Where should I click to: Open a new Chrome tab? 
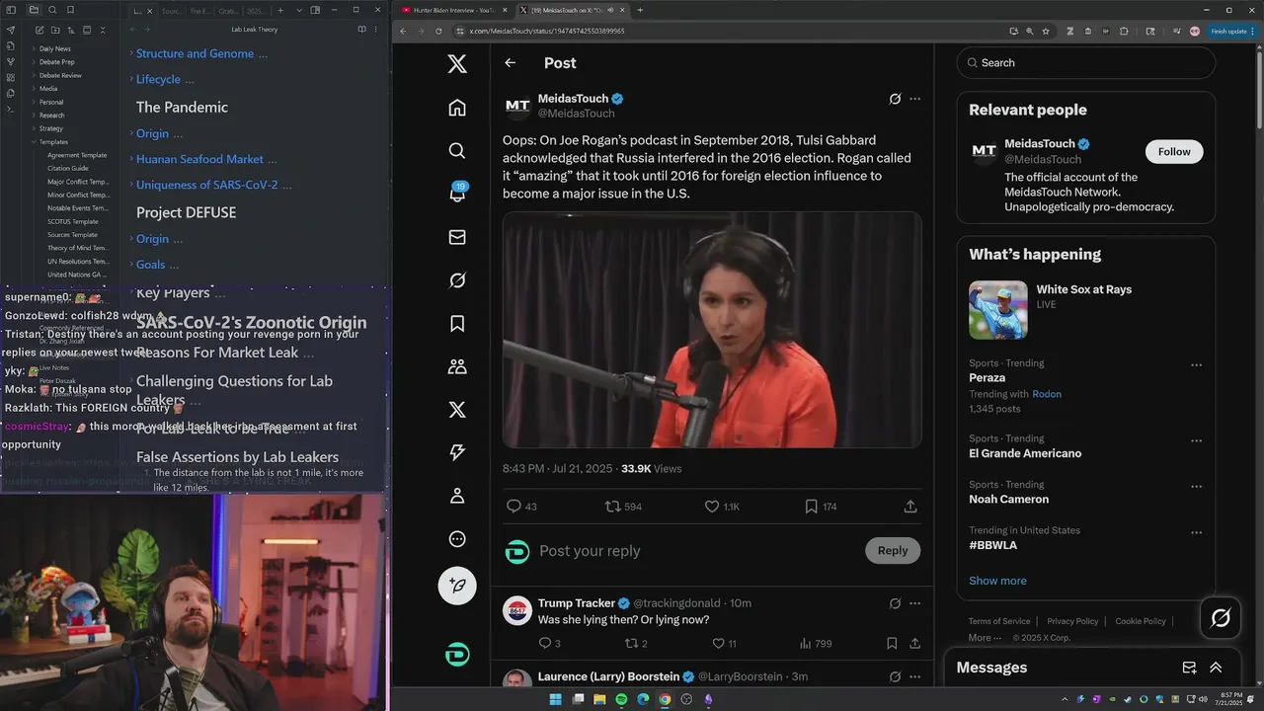coord(640,10)
